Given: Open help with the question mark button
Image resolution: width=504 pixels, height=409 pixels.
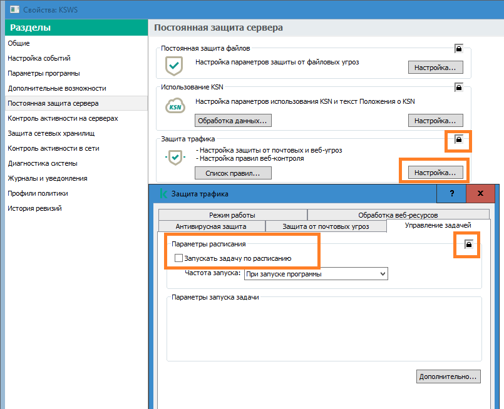Looking at the screenshot, I should click(451, 193).
